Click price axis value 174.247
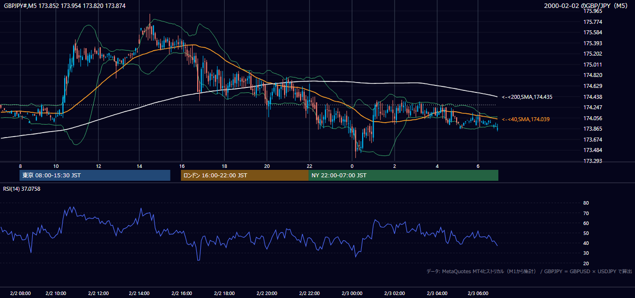Screen dimensions: 635x298 (593, 107)
